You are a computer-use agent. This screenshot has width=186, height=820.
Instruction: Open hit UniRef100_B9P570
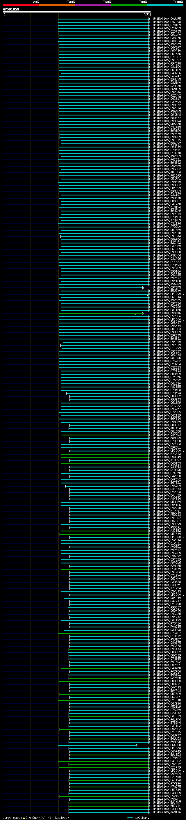[167, 134]
